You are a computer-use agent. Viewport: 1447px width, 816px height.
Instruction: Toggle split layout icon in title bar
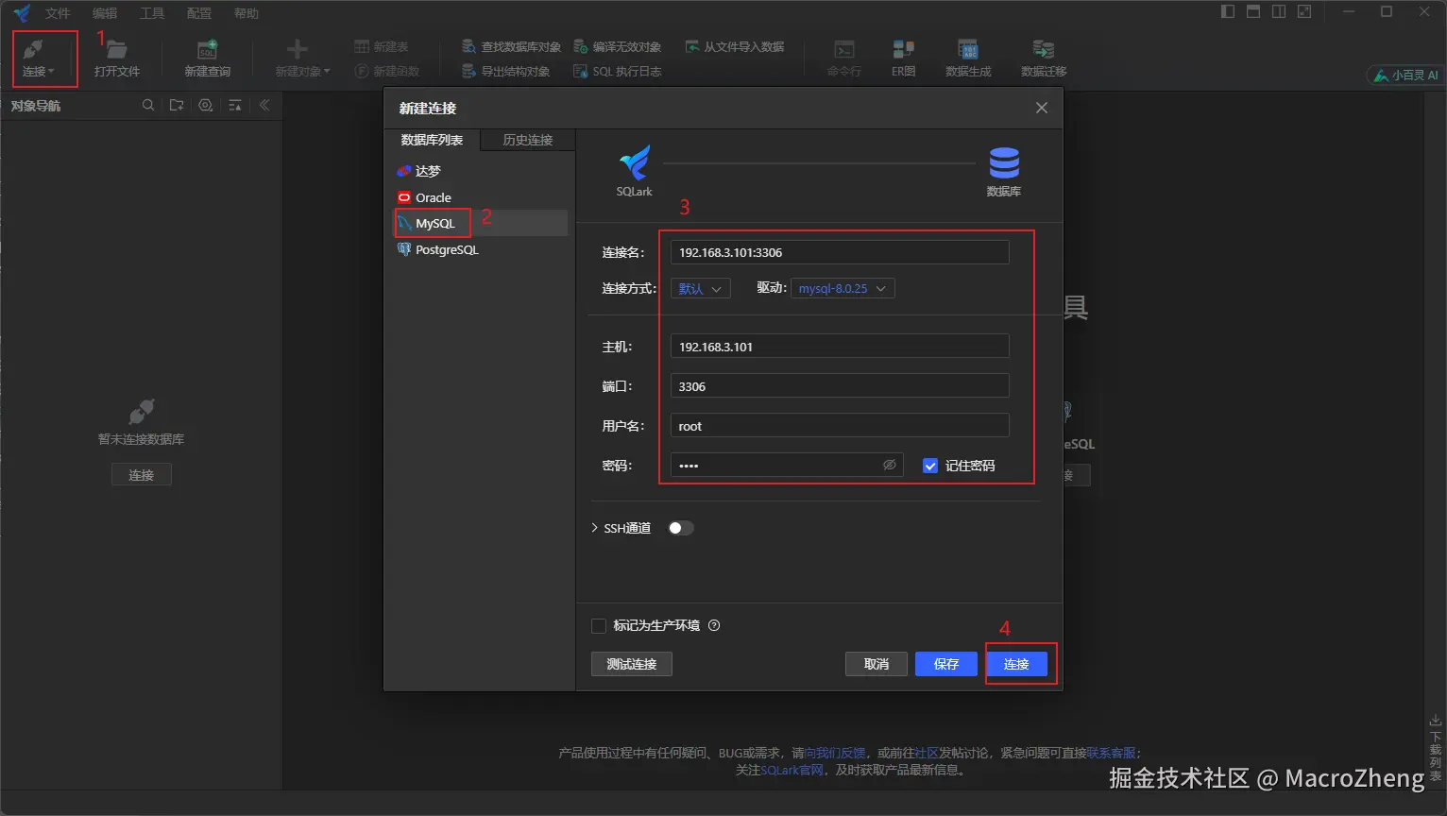pyautogui.click(x=1279, y=11)
